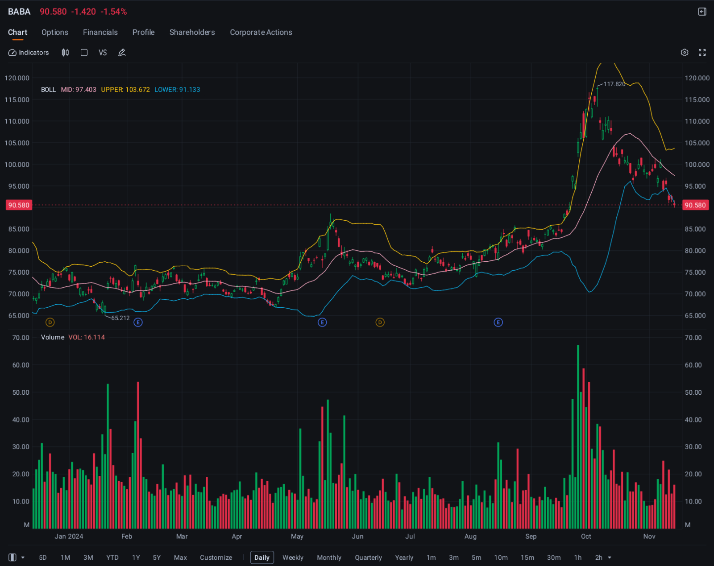
Task: Expand more intervals arrow after 2h
Action: point(610,558)
